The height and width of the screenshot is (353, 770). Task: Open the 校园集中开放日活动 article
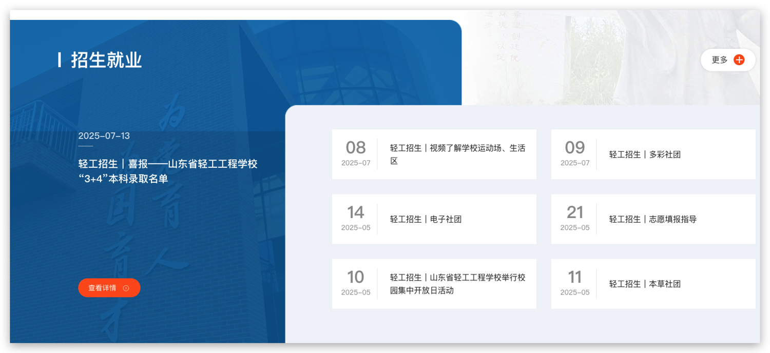[457, 284]
